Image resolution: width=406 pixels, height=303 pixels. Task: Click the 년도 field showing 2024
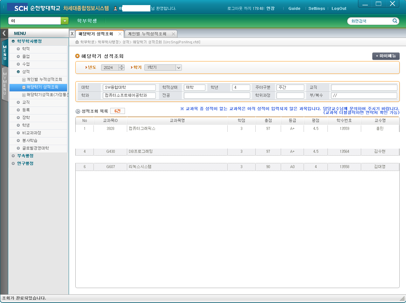[110, 67]
